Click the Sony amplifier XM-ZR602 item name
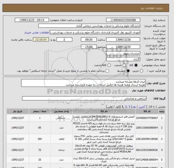This screenshot has height=168, width=174. click(x=104, y=118)
